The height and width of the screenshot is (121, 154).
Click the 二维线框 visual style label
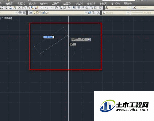[6, 18]
